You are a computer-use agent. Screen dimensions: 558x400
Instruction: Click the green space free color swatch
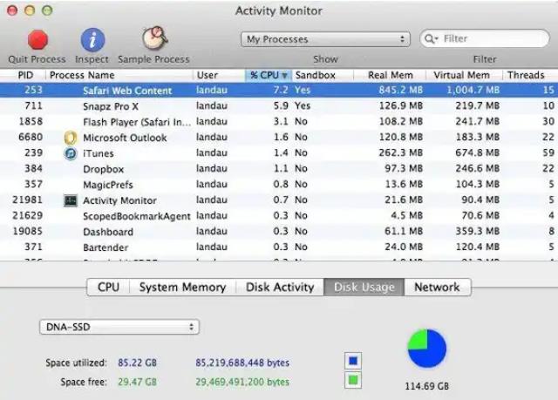click(353, 380)
